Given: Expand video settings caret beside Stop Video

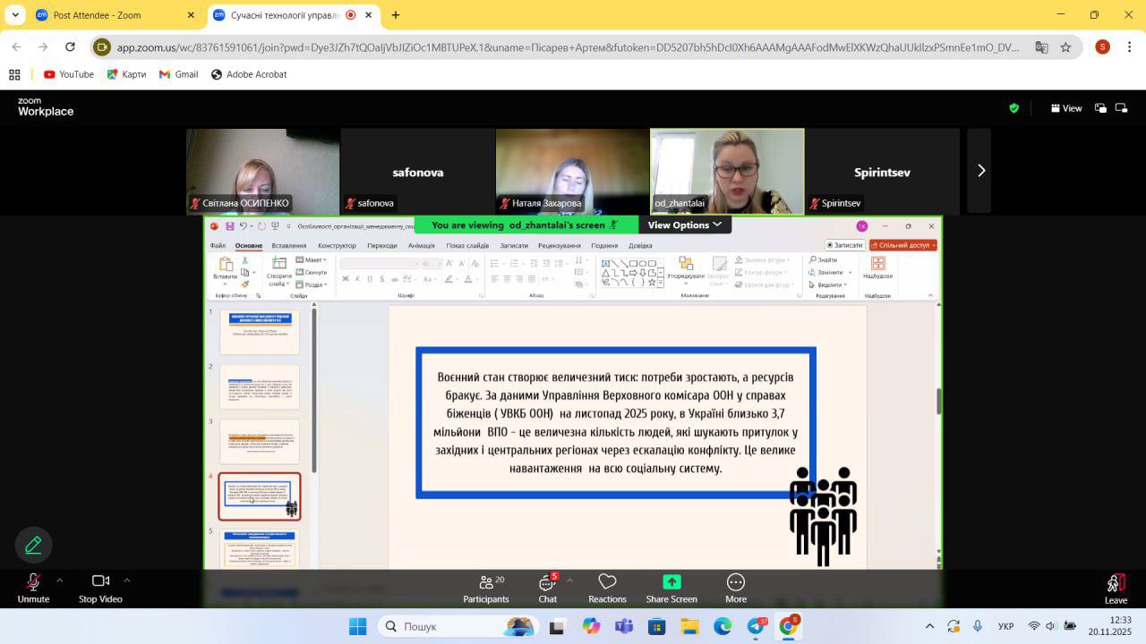Looking at the screenshot, I should (127, 580).
